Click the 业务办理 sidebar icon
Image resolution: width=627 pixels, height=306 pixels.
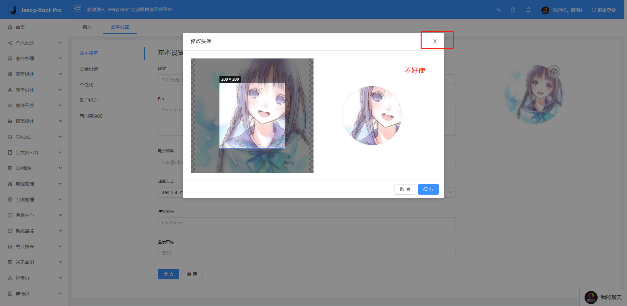coord(10,58)
